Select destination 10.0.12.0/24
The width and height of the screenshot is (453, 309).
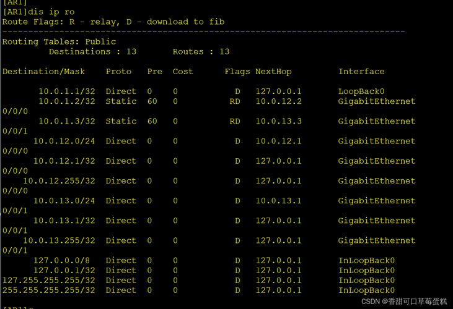(64, 141)
